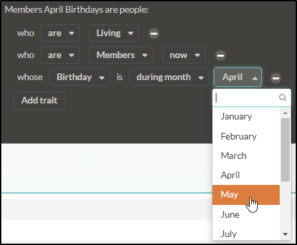Choose April in the month list
The height and width of the screenshot is (245, 297).
[246, 176]
